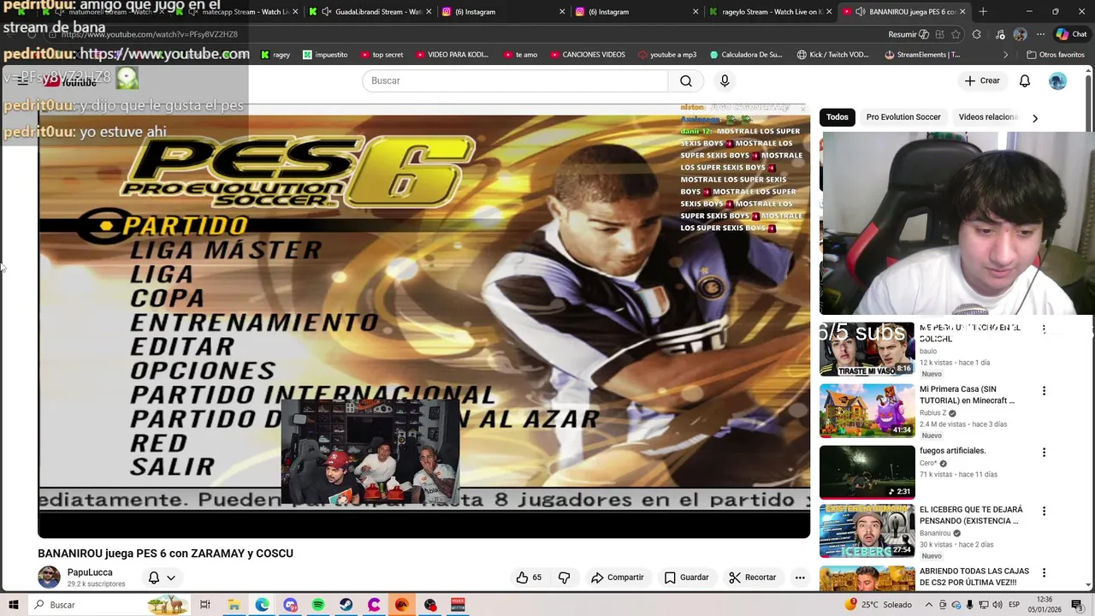Open subscription notification bell dropdown for PapuLucca
The image size is (1095, 616).
pyautogui.click(x=162, y=577)
